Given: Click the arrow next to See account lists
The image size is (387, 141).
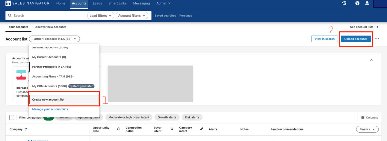Looking at the screenshot, I should [377, 27].
